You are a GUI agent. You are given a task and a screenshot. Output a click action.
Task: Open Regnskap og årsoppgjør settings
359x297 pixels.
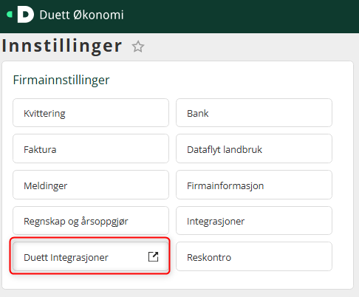tap(91, 220)
